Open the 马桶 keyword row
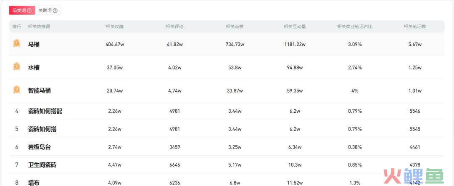Screen dimensions: 454x186 coord(34,44)
